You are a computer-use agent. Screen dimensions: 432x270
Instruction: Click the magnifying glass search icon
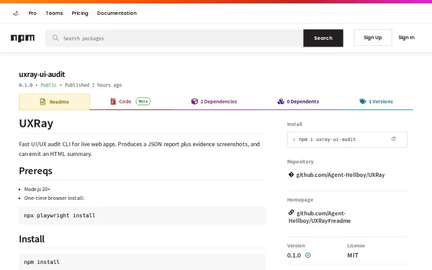click(55, 38)
